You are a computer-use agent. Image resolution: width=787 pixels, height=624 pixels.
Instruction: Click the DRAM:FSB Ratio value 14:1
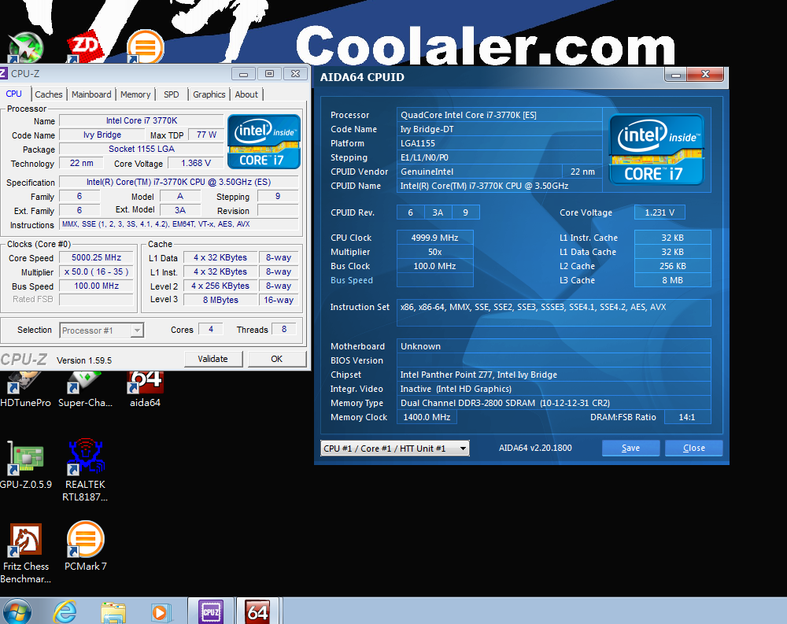(x=687, y=417)
